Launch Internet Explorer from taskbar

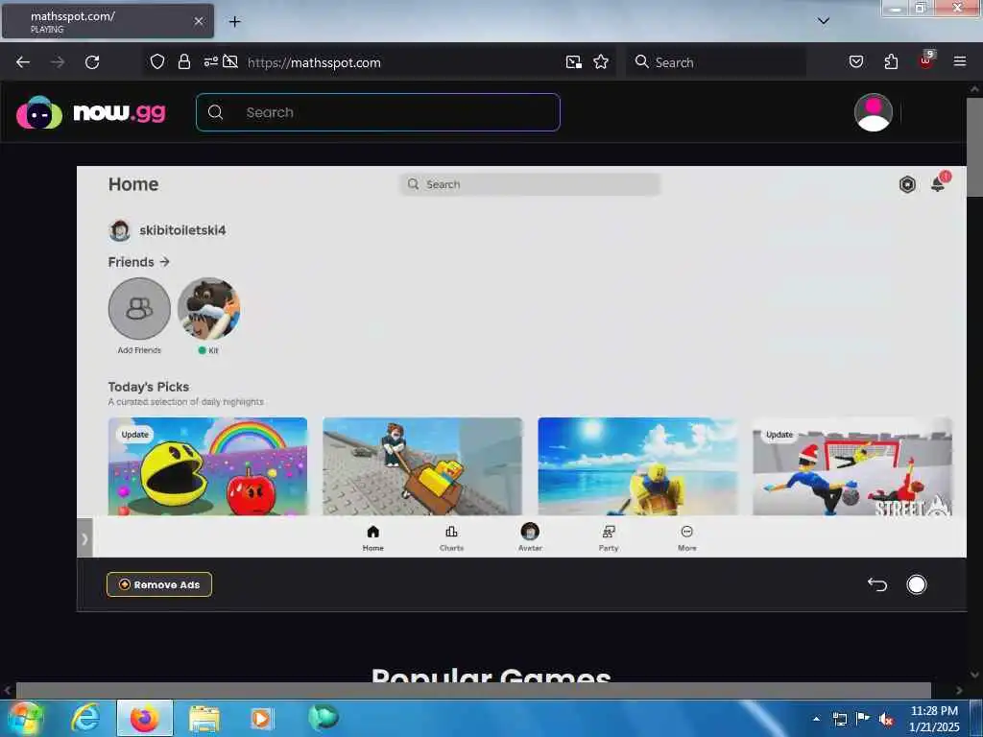(x=85, y=718)
